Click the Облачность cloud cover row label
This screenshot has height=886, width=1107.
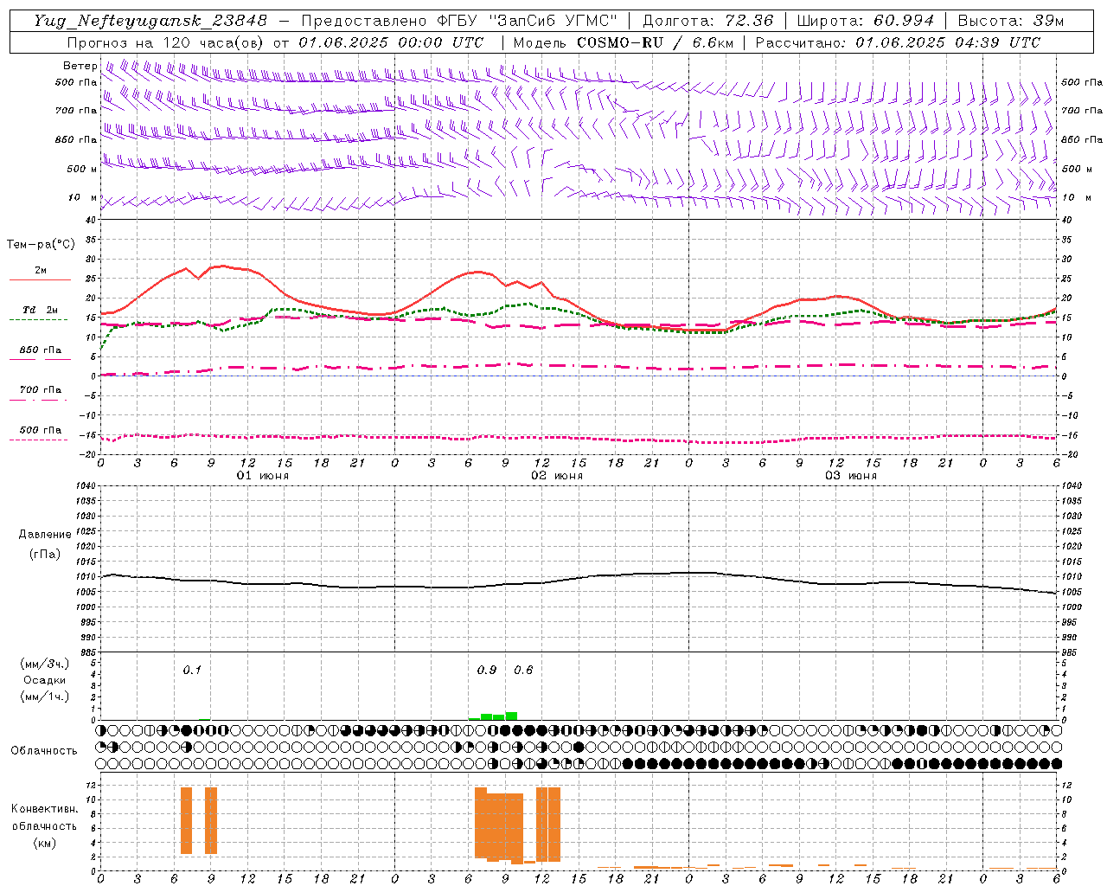point(44,751)
